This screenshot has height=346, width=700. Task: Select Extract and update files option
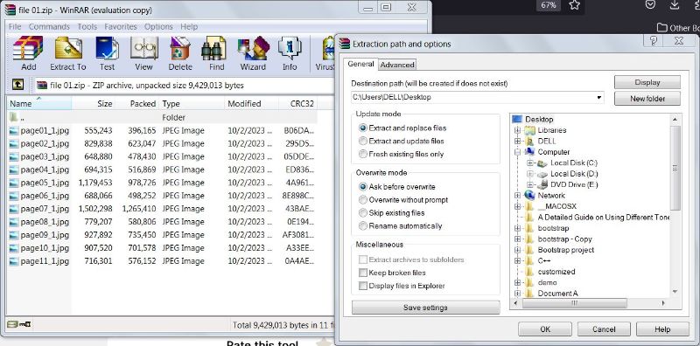(x=363, y=141)
